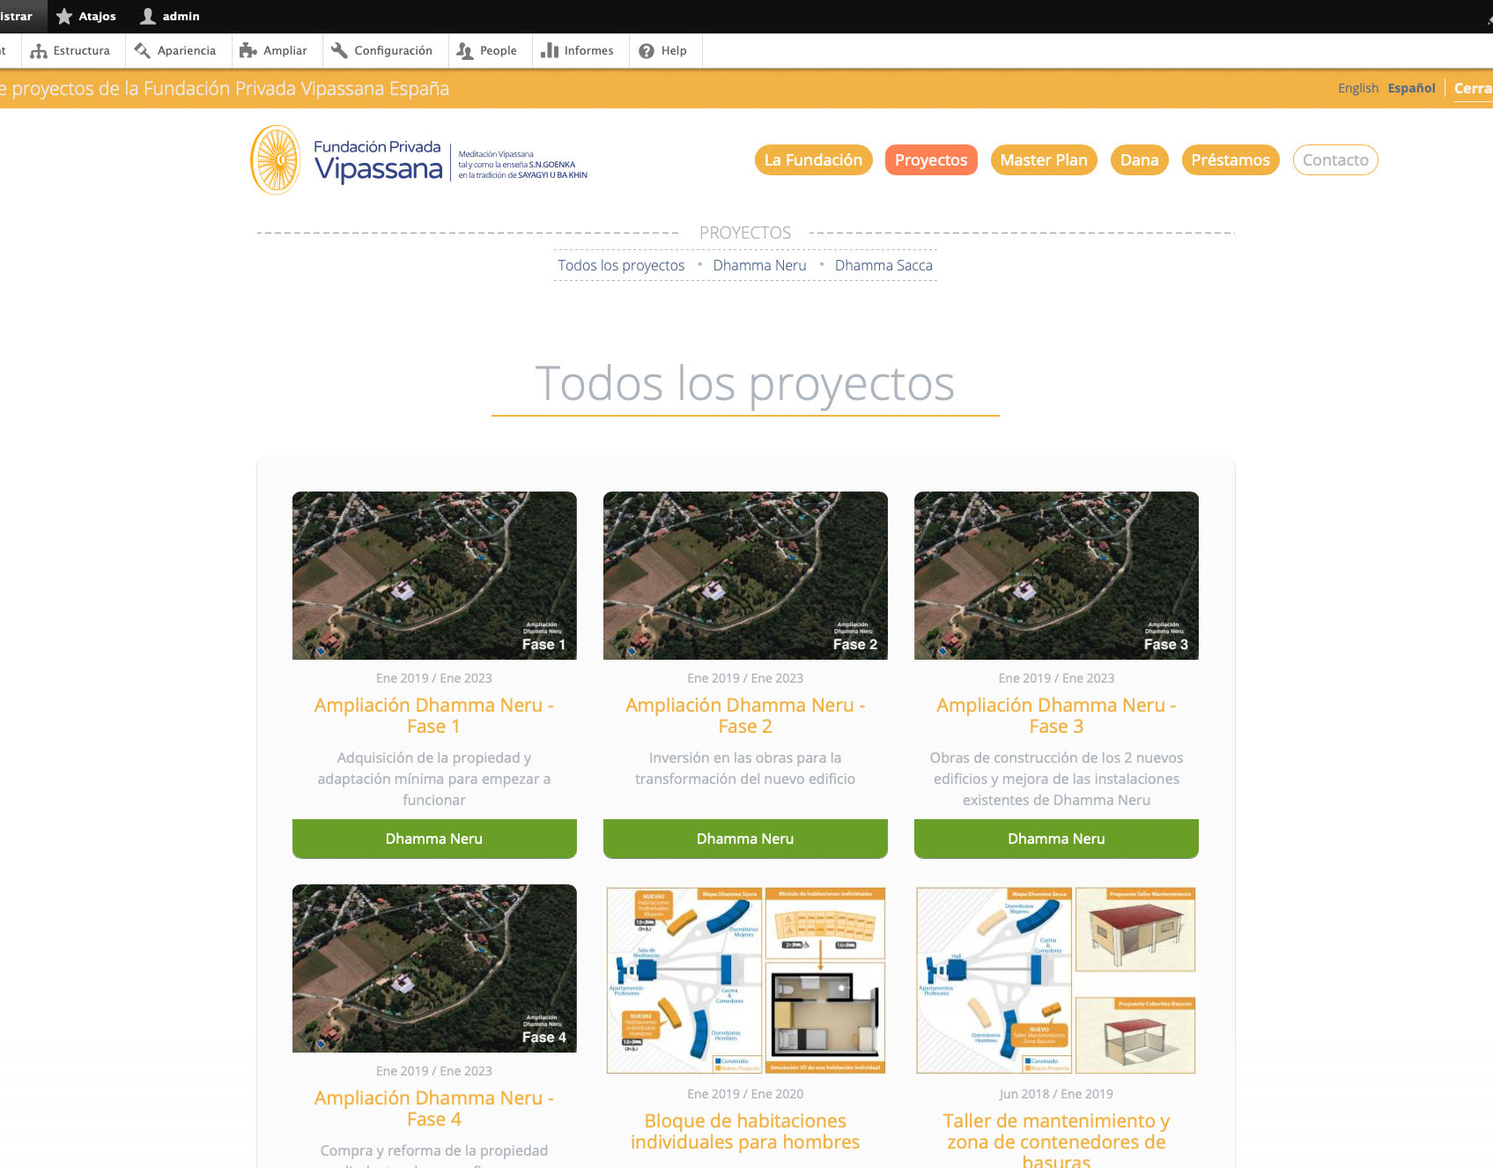
Task: Click green Dhamma Neru button under Fase 2
Action: [745, 839]
